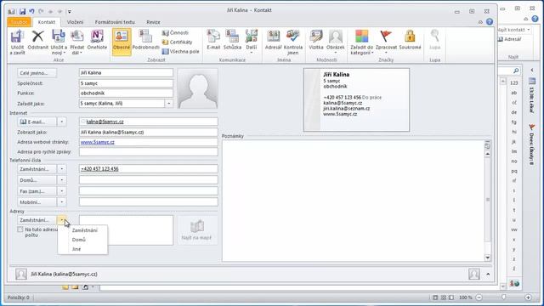This screenshot has width=544, height=306.
Task: Edit Vizitka business card
Action: (316, 40)
